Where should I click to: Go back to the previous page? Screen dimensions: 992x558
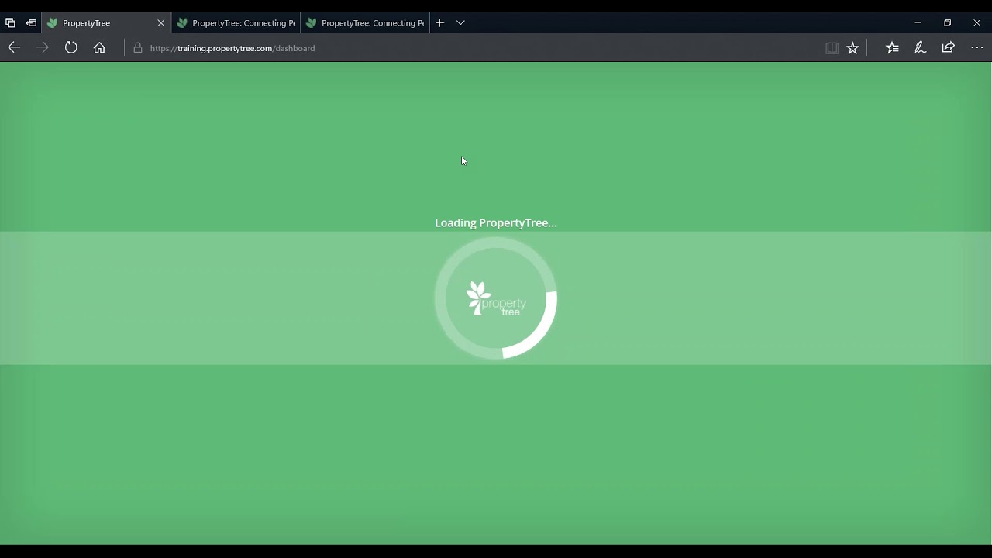[14, 47]
